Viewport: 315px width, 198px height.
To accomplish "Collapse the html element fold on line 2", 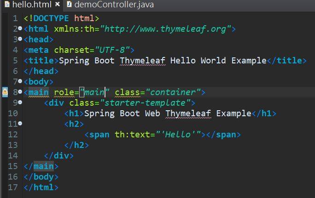I will click(20, 28).
